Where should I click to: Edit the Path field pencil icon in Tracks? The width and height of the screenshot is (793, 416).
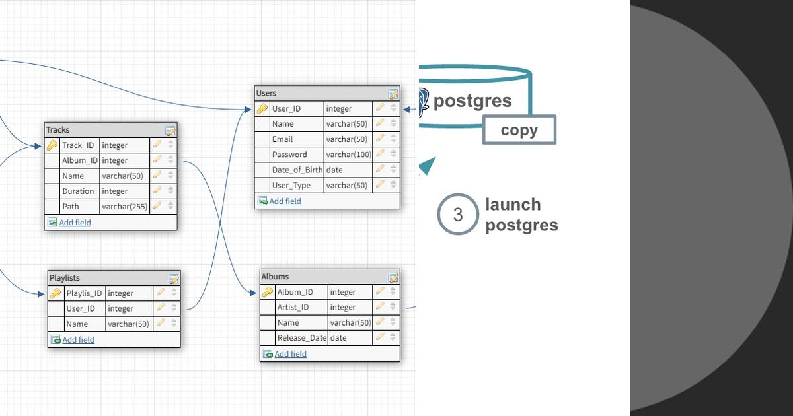tap(157, 206)
